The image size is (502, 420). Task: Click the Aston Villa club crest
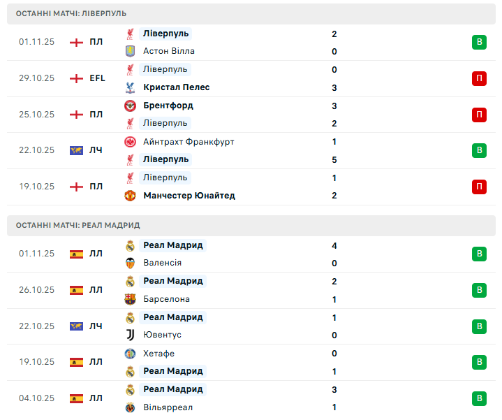point(130,51)
